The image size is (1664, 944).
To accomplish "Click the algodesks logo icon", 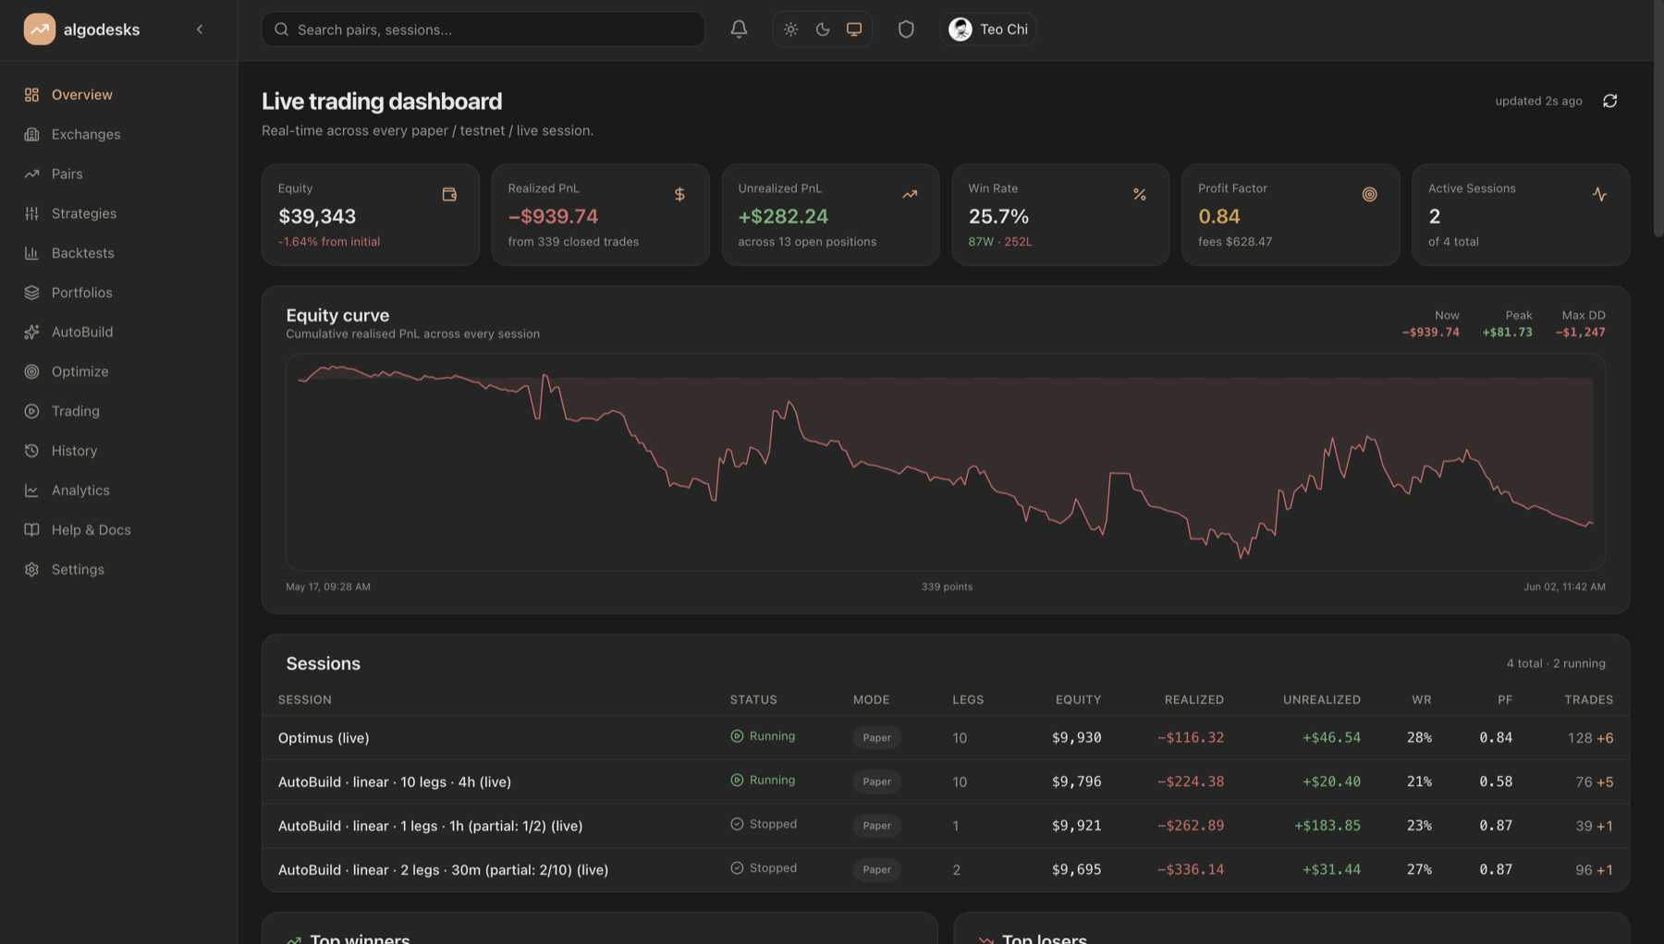I will tap(39, 30).
